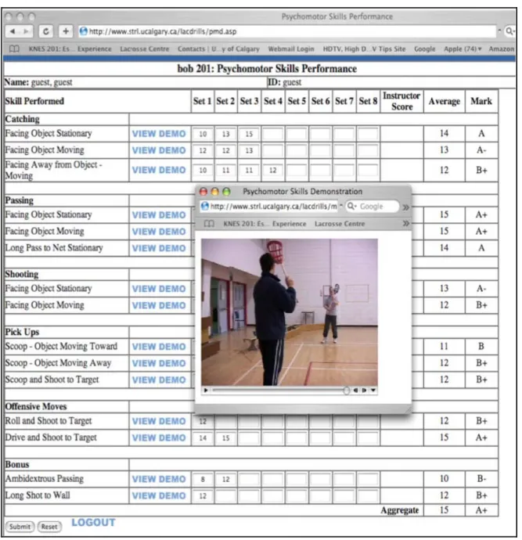Click Set 2 field for Drive and Shoot
This screenshot has height=540, width=522.
click(226, 437)
